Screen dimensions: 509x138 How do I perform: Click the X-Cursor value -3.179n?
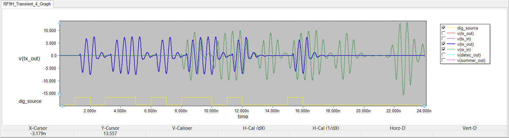click(x=38, y=134)
